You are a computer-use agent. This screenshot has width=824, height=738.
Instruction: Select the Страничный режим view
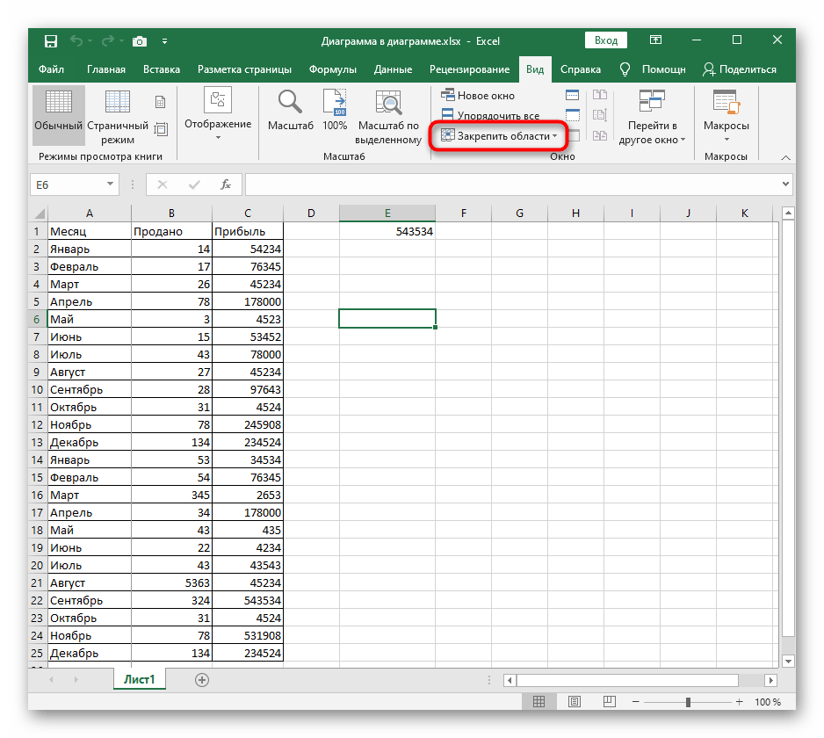(x=118, y=117)
